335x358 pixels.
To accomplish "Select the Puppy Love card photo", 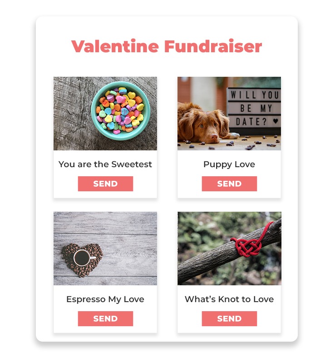I will [229, 114].
